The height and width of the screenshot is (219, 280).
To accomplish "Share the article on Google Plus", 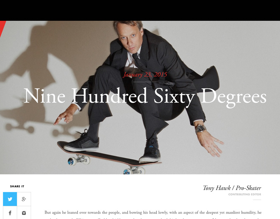I will point(24,199).
